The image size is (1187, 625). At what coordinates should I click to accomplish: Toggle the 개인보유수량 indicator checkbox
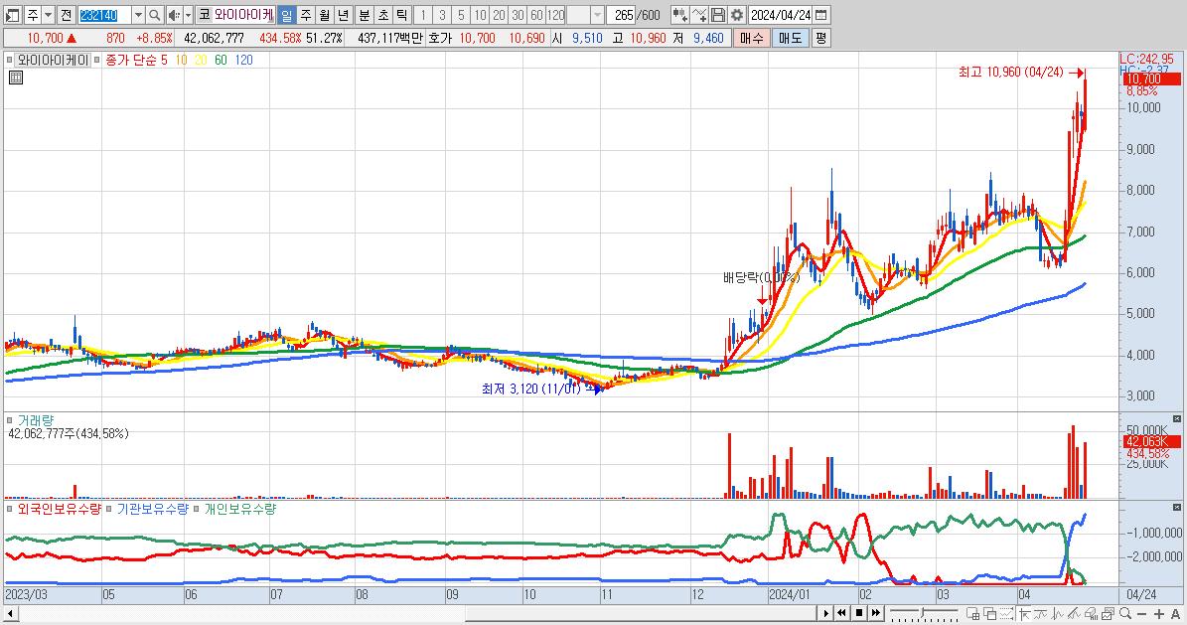(197, 509)
